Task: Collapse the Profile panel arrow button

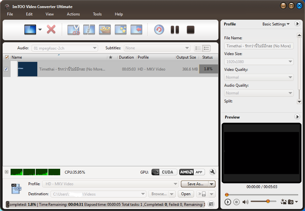Action: click(297, 24)
